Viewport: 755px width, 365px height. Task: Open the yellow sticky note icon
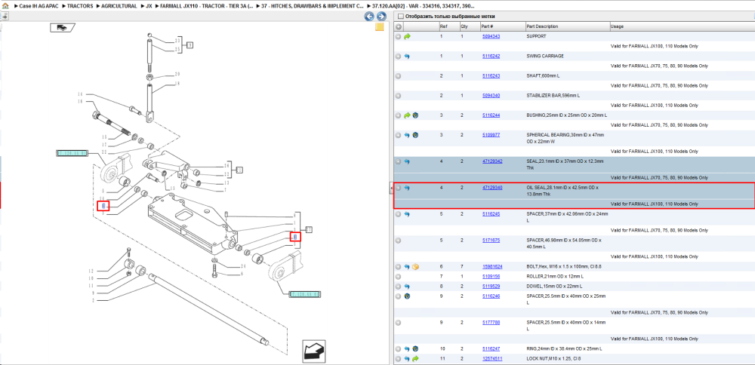[380, 27]
